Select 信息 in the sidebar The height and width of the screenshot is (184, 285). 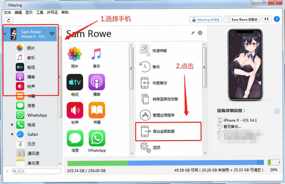(x=31, y=105)
